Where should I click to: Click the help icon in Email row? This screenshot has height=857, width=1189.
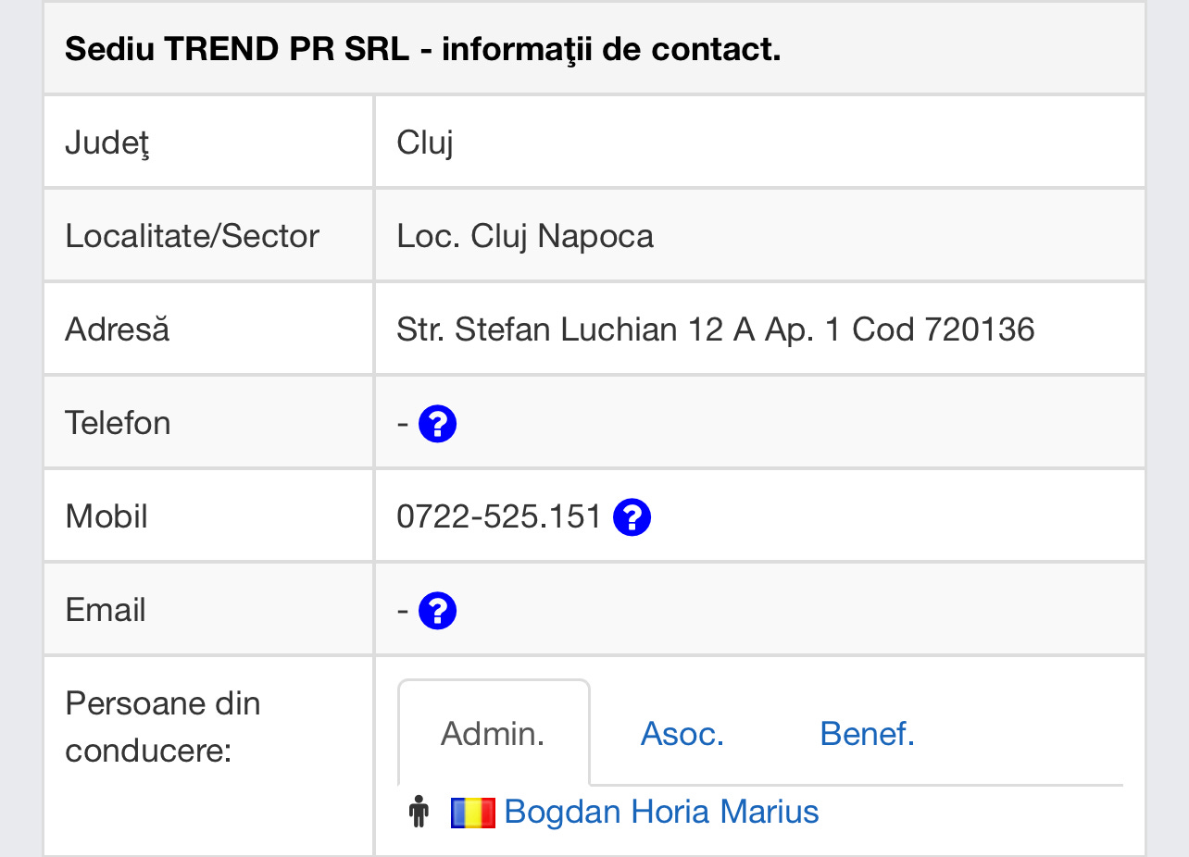(437, 611)
